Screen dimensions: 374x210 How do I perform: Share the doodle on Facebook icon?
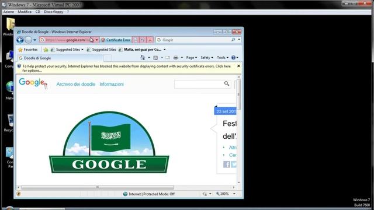click(227, 164)
